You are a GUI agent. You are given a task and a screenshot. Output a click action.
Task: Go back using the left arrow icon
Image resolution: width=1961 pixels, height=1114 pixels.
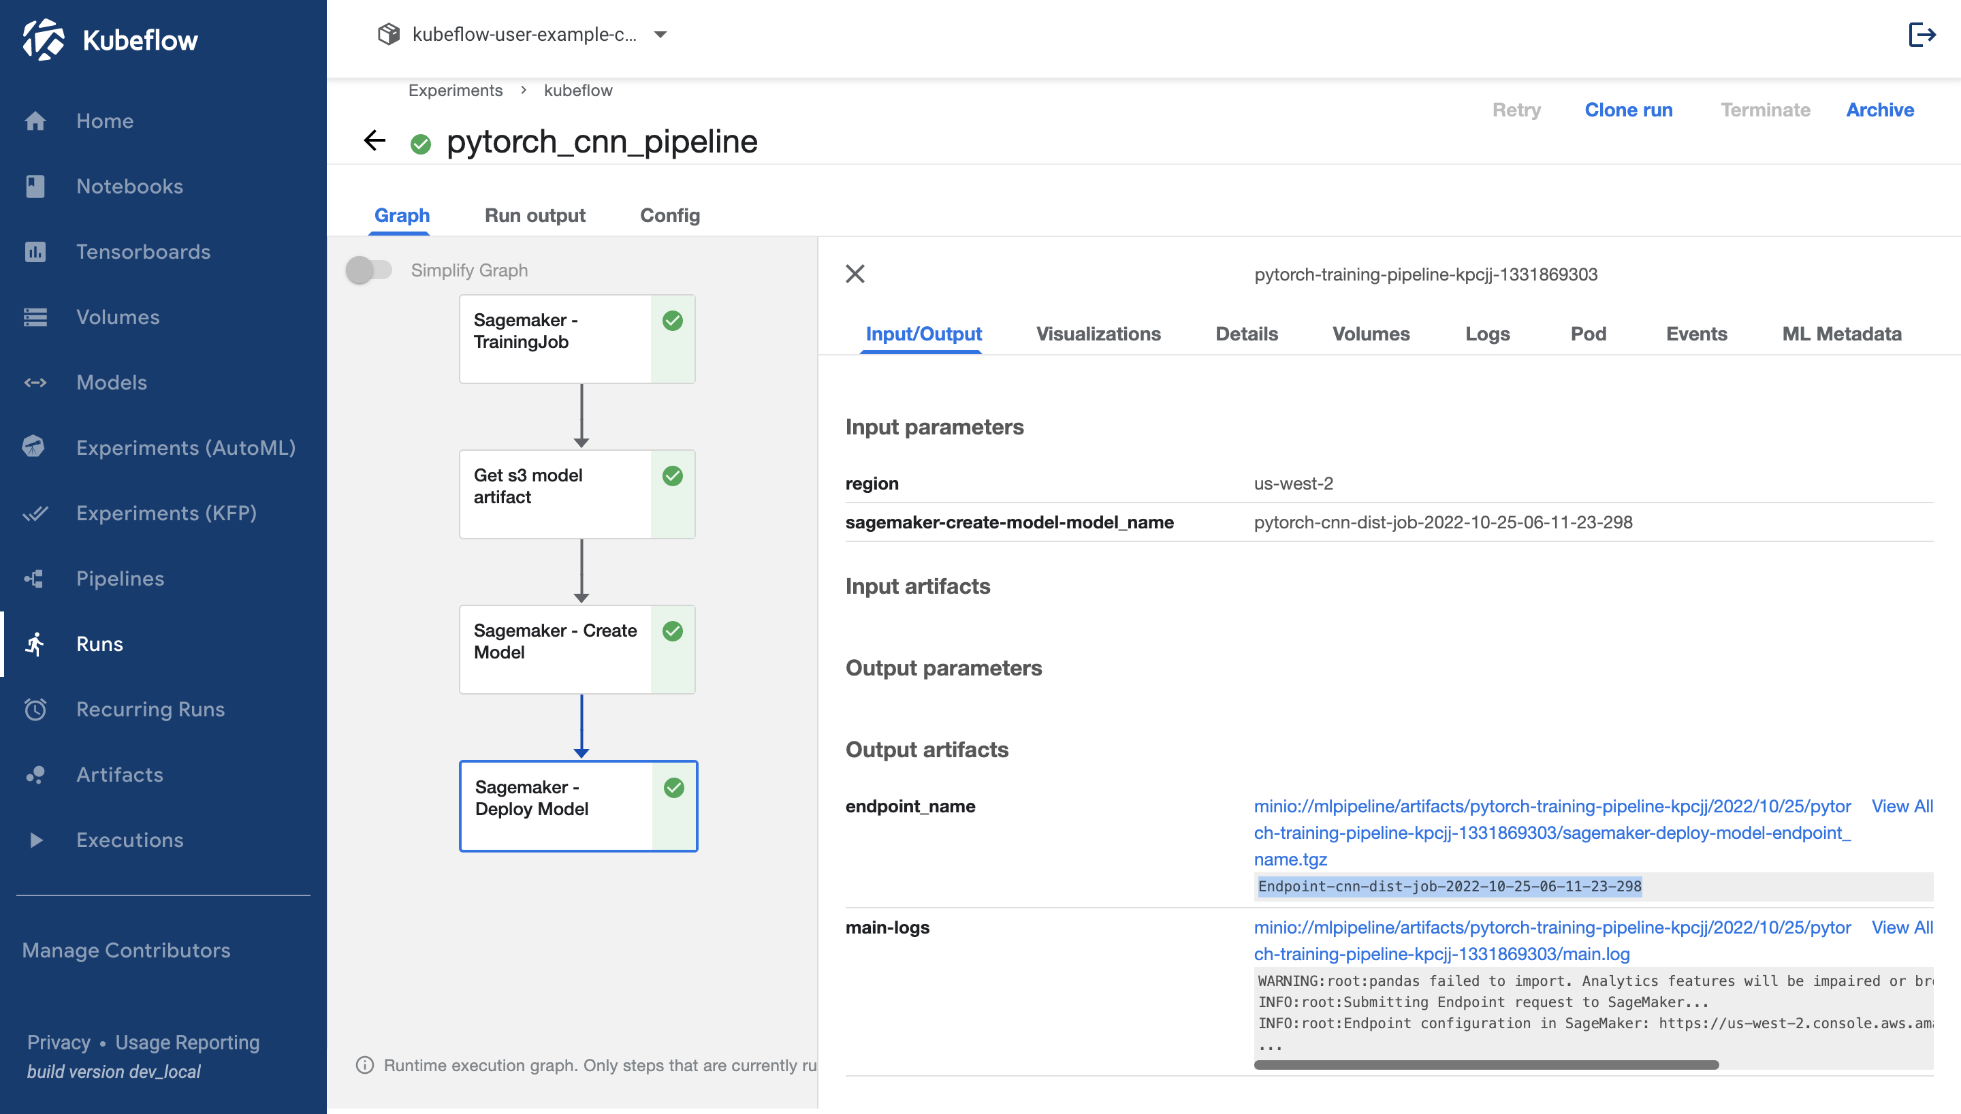374,141
